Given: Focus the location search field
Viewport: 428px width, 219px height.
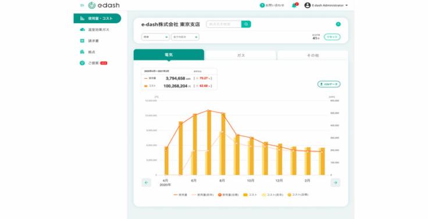Looking at the screenshot, I should point(224,24).
